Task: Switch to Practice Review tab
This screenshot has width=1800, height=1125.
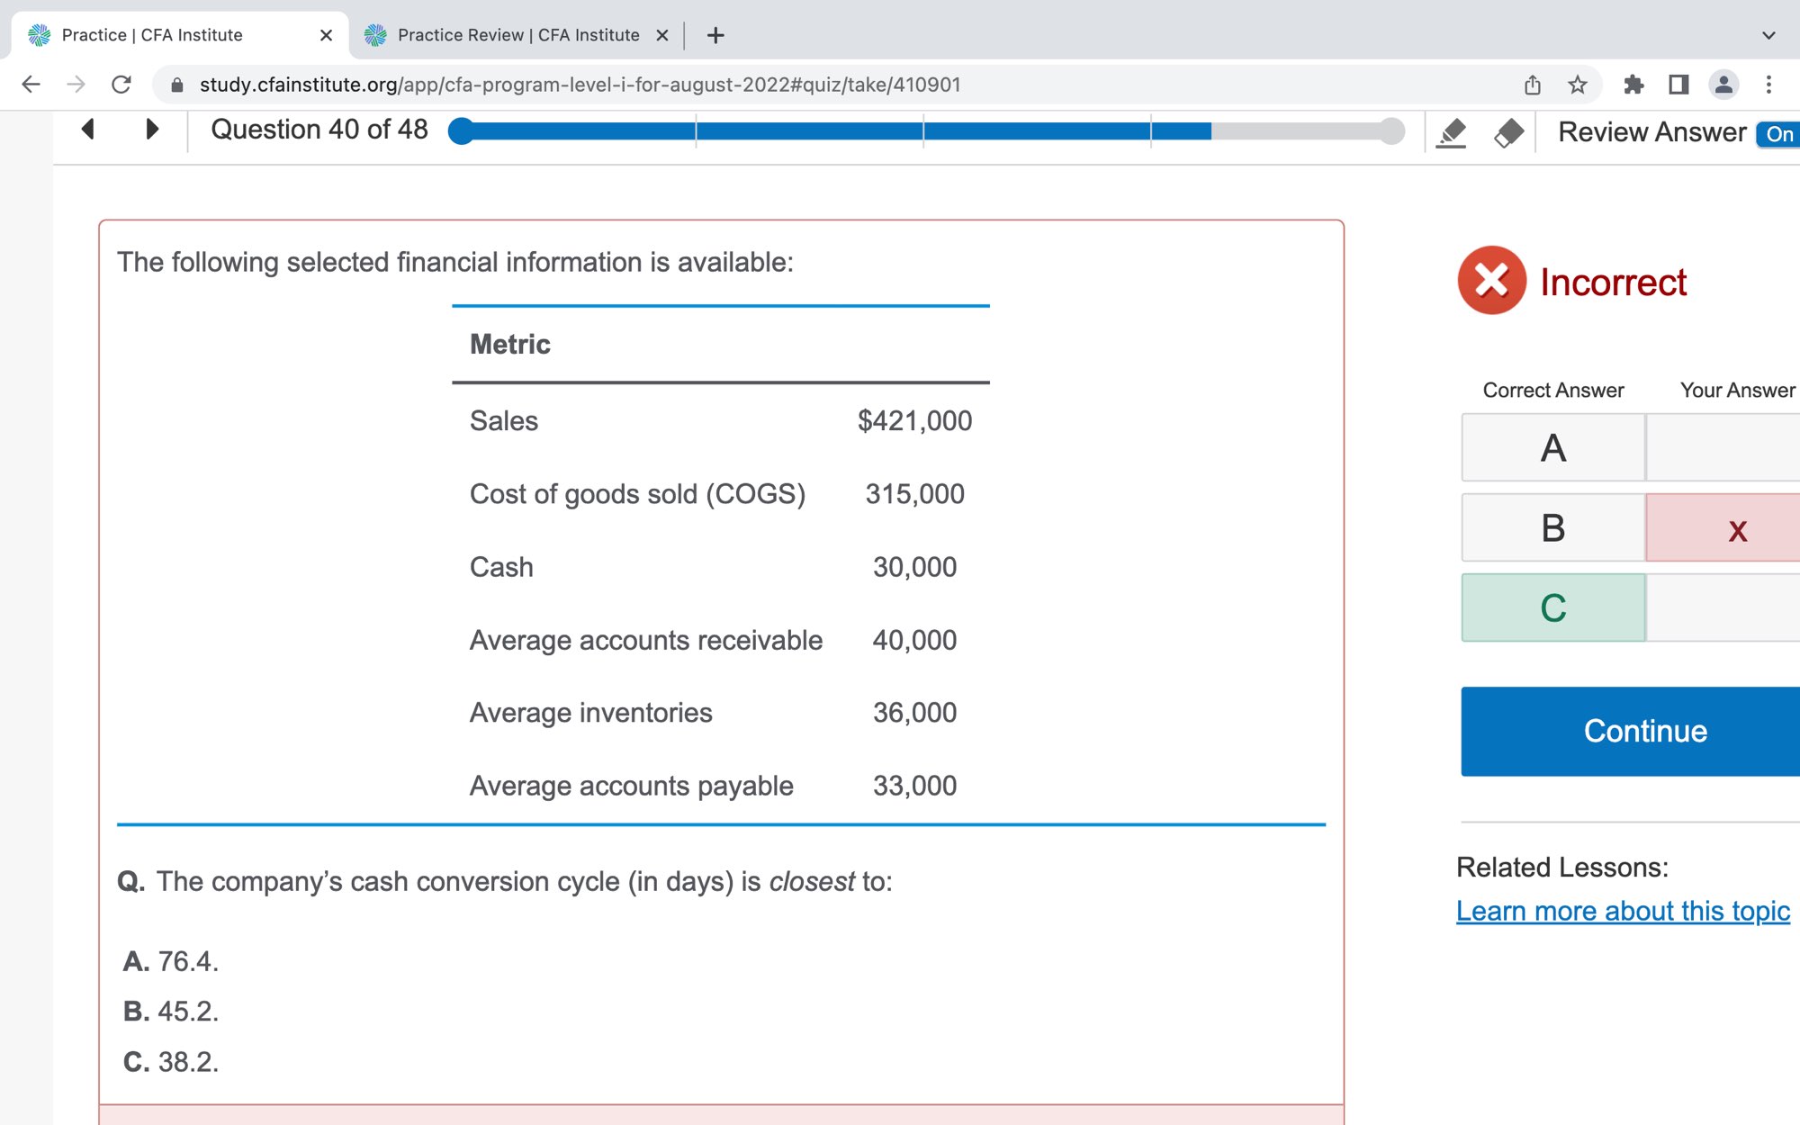Action: (517, 35)
